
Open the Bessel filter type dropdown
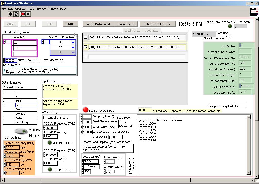(92, 166)
